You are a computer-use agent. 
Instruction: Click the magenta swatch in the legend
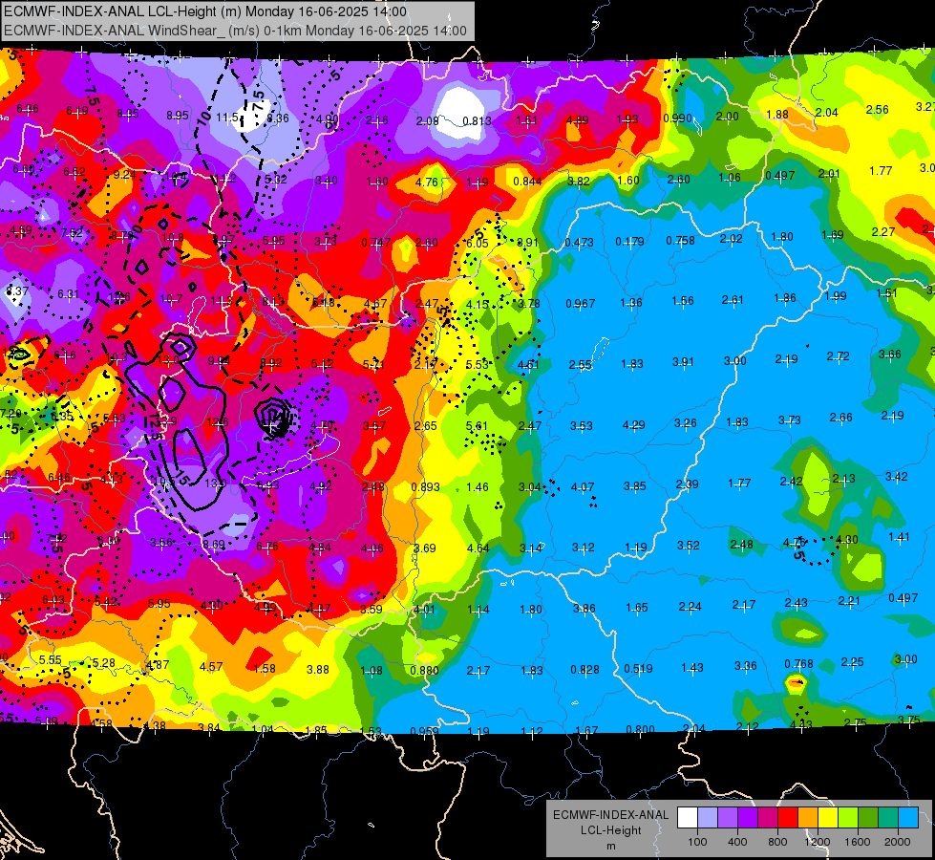pos(768,818)
